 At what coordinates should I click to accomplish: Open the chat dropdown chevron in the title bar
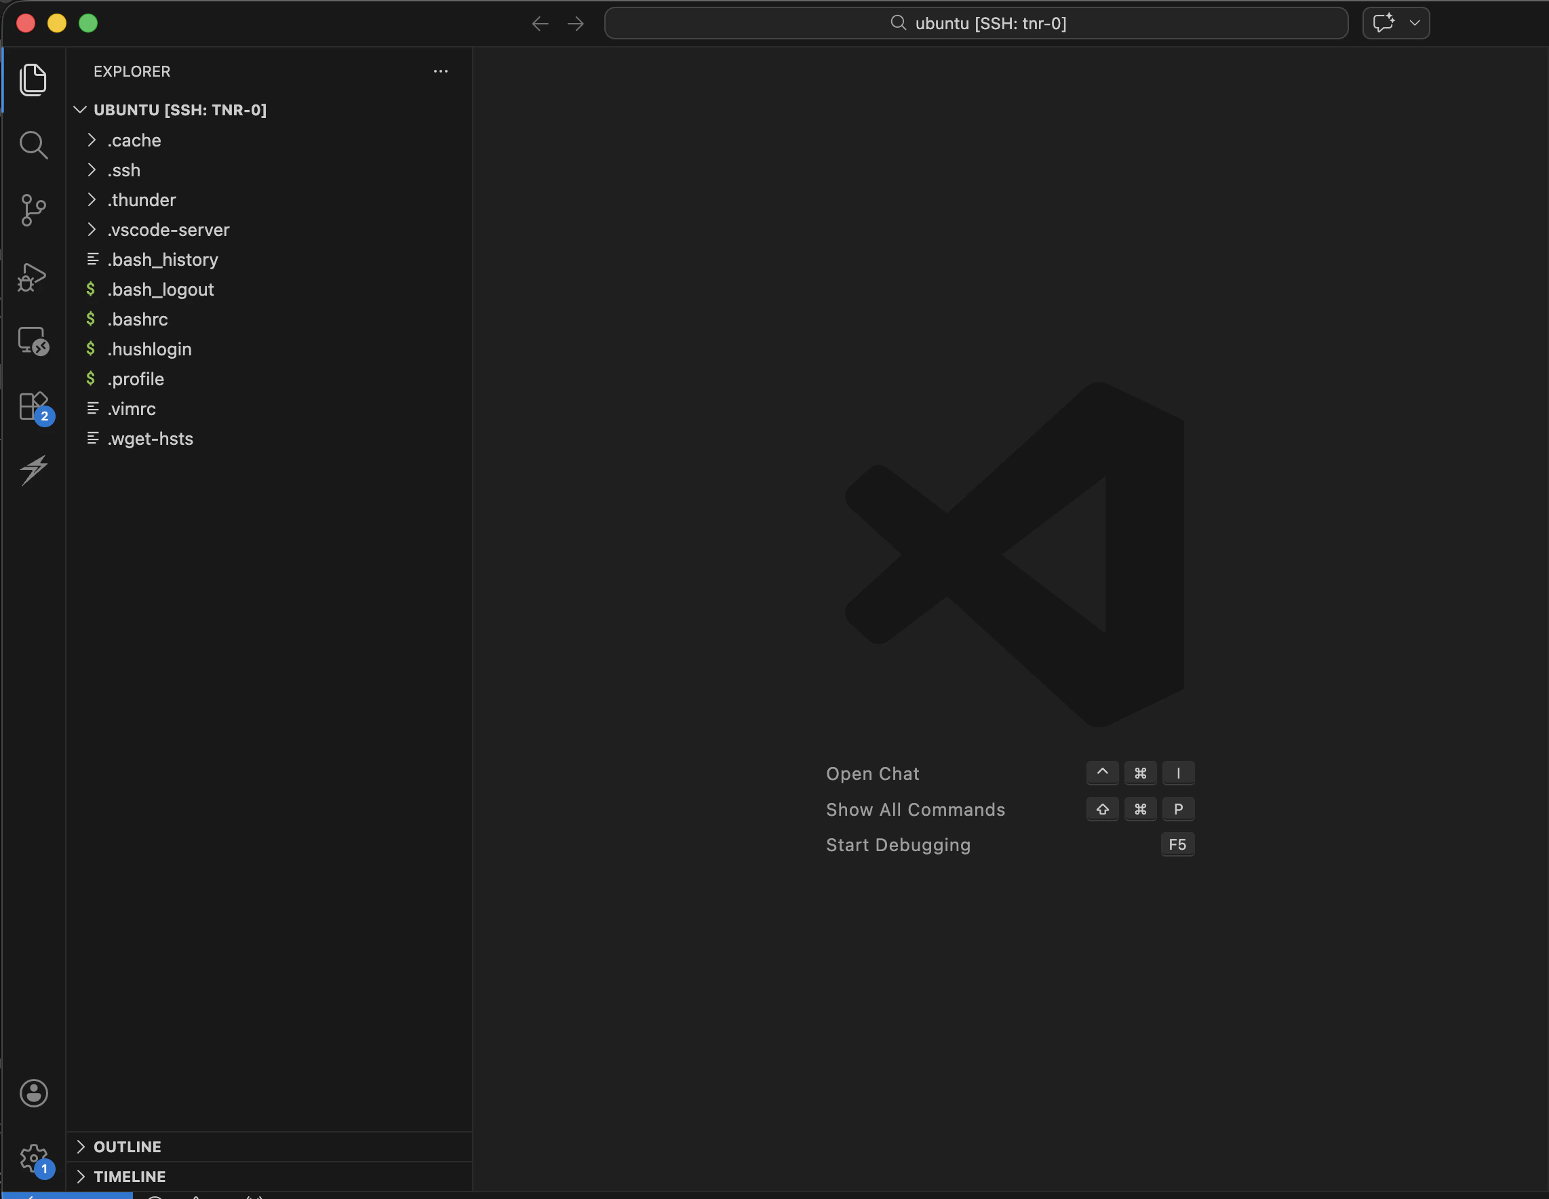point(1415,22)
